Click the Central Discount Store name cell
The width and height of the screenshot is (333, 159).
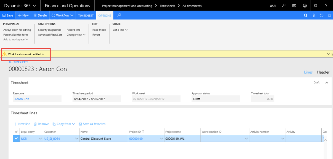click(104, 139)
